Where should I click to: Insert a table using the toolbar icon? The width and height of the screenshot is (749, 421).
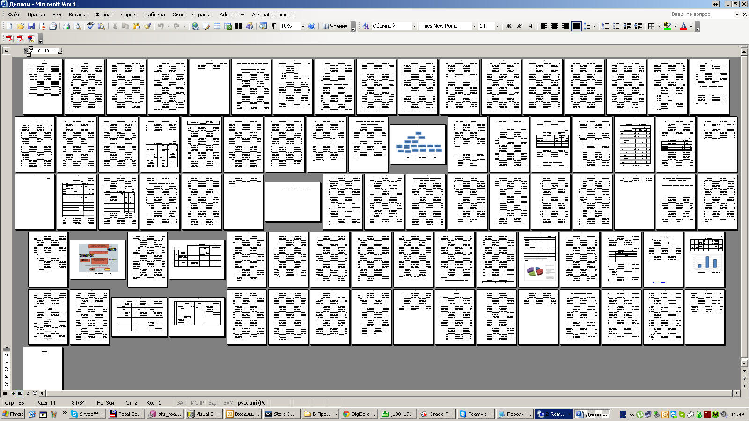coord(217,26)
